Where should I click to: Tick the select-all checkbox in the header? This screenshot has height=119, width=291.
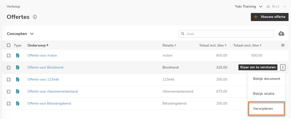[x=8, y=45]
